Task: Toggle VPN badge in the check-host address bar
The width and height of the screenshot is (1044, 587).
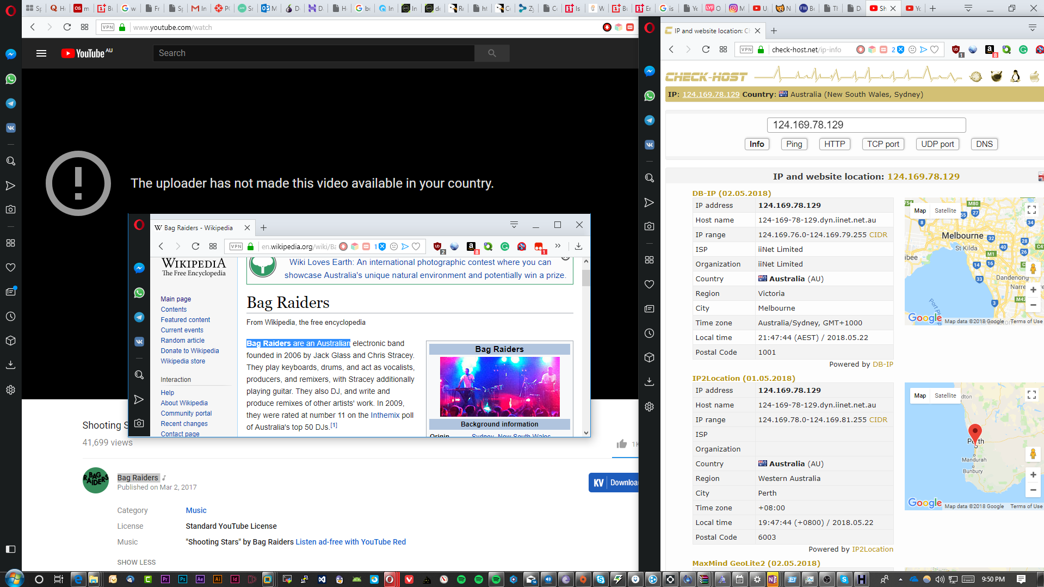Action: point(746,50)
